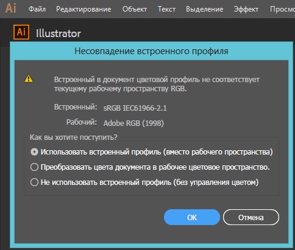Open the Просмотр menu
The image size is (295, 250).
click(x=282, y=9)
